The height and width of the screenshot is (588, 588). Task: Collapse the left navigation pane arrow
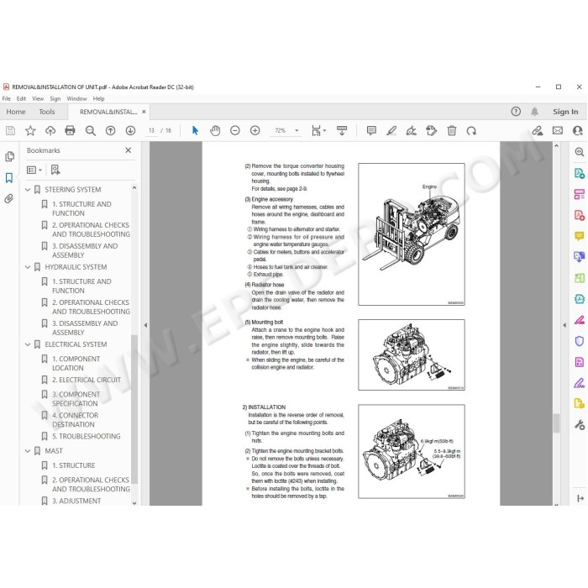tap(145, 325)
